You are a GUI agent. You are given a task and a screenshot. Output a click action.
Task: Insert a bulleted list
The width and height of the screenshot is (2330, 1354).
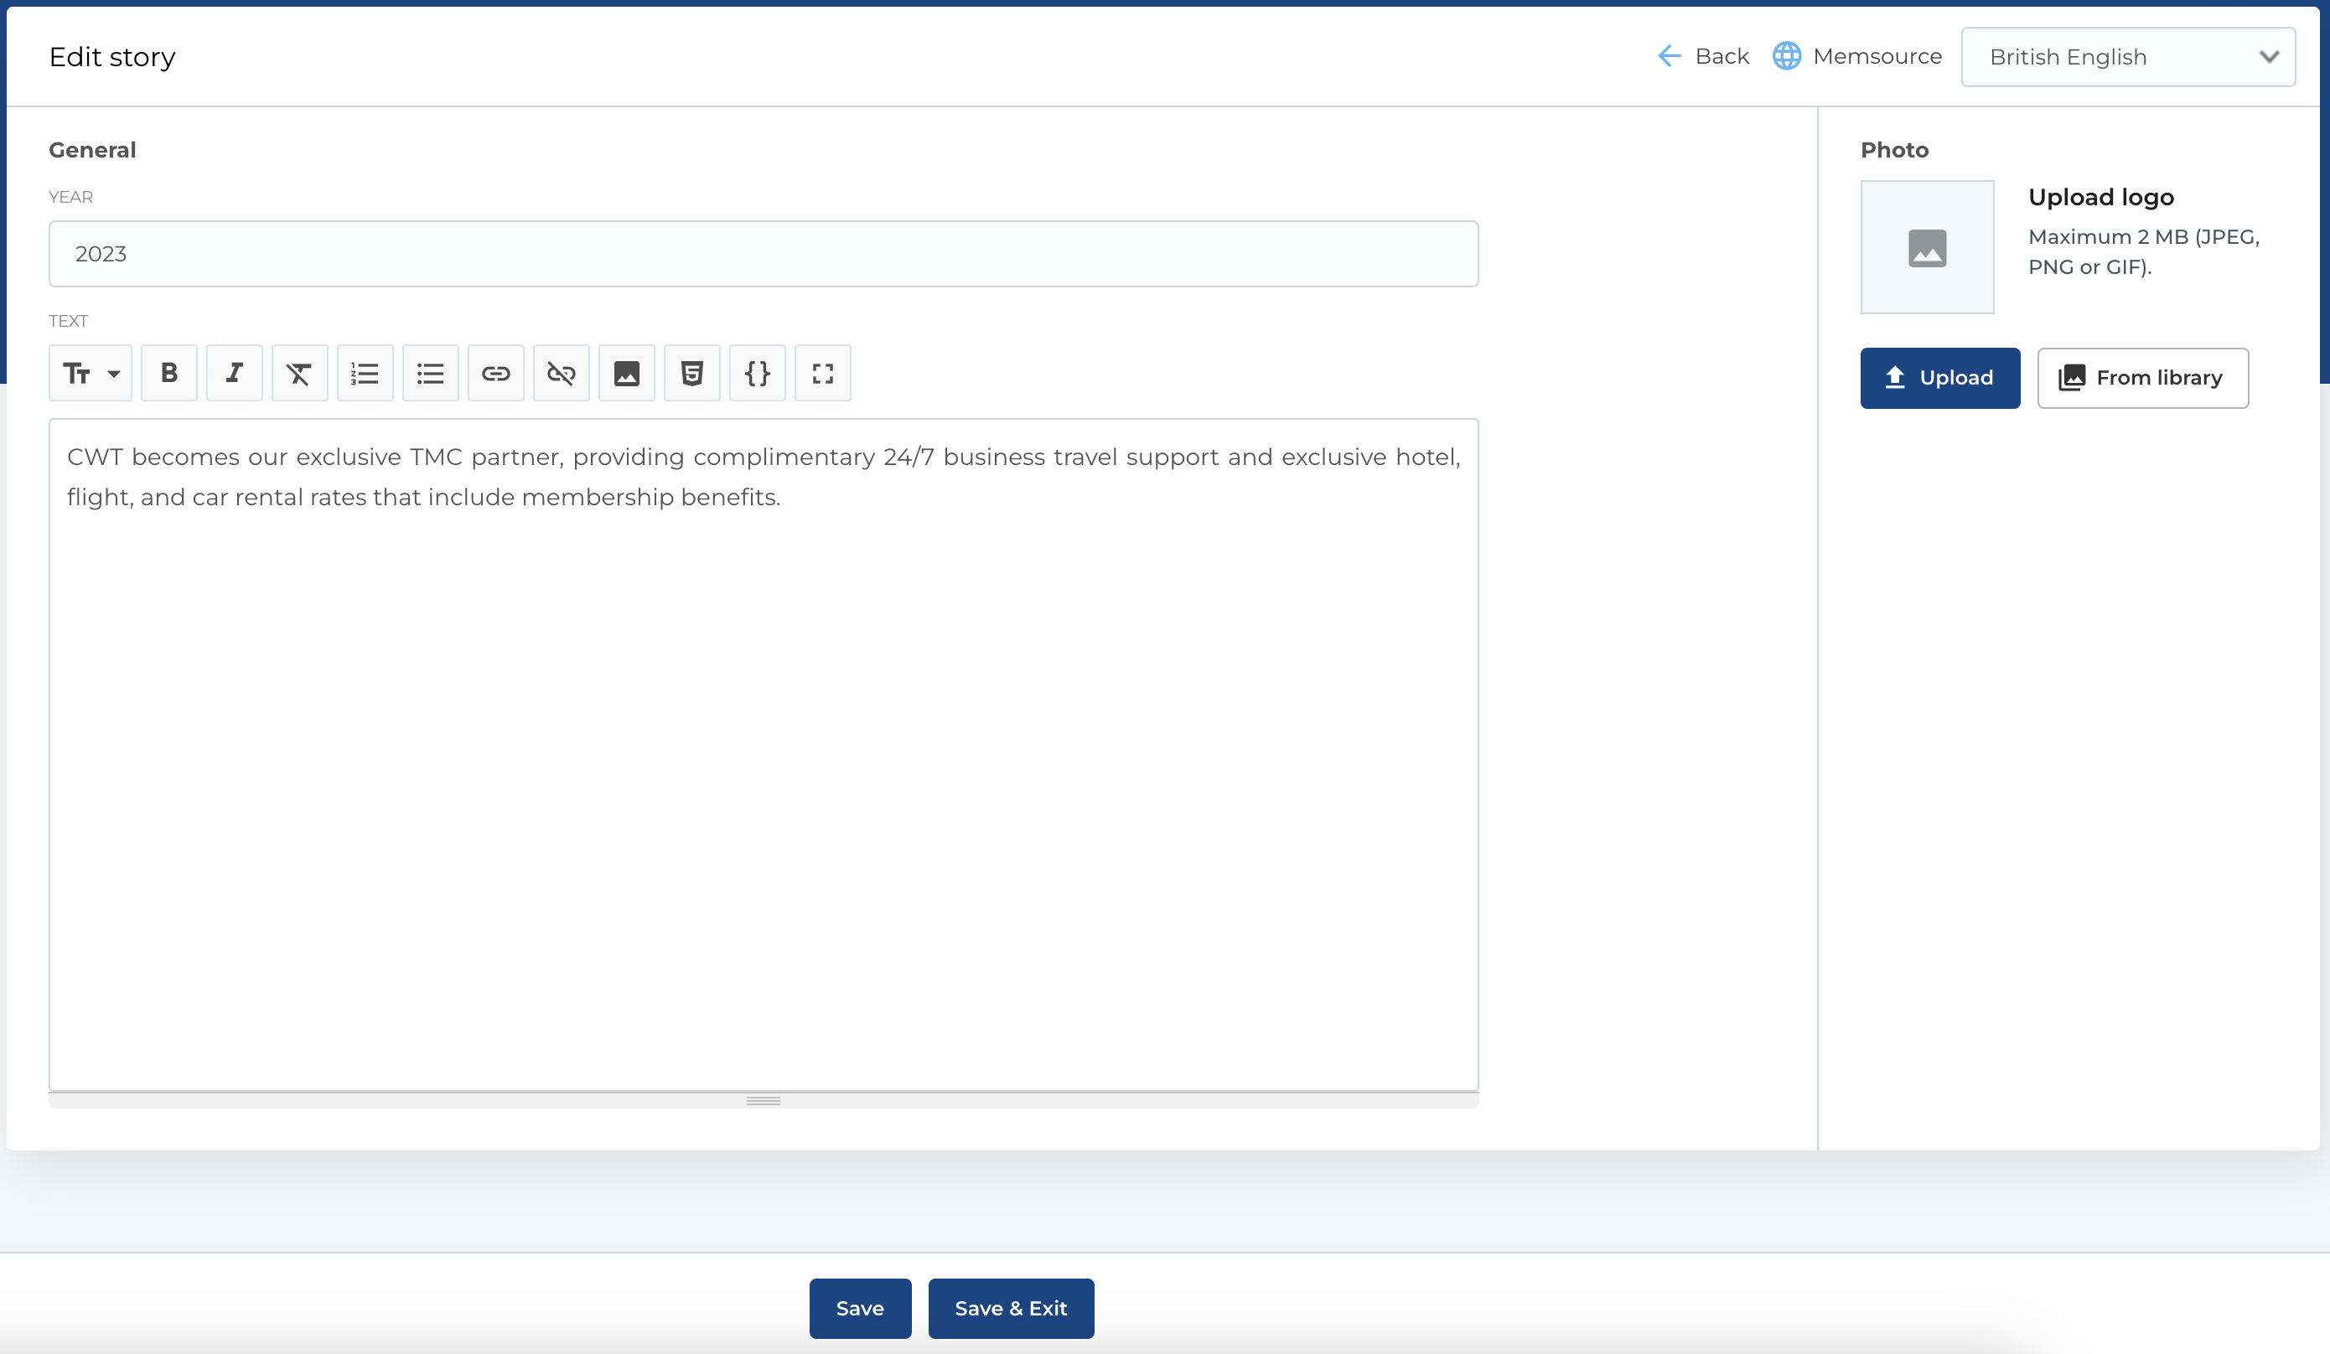pos(430,374)
